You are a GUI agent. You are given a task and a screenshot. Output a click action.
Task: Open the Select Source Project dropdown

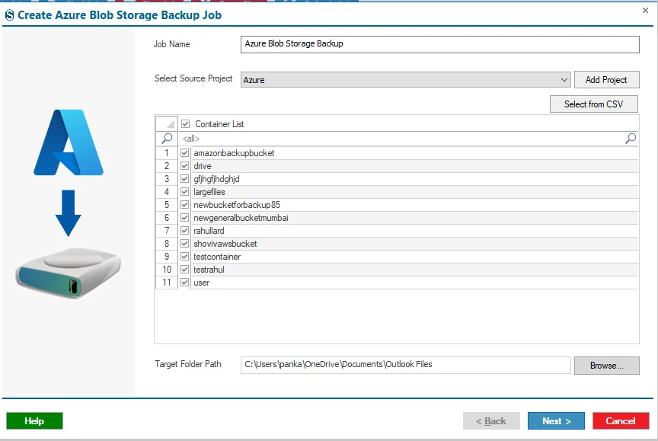(x=405, y=80)
